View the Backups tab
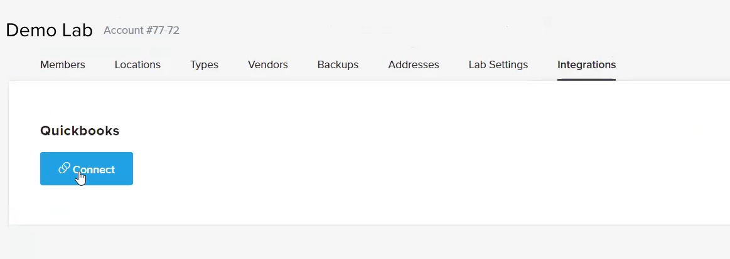 click(x=338, y=64)
